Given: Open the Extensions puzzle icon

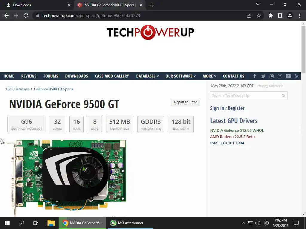Looking at the screenshot, I should (x=271, y=16).
